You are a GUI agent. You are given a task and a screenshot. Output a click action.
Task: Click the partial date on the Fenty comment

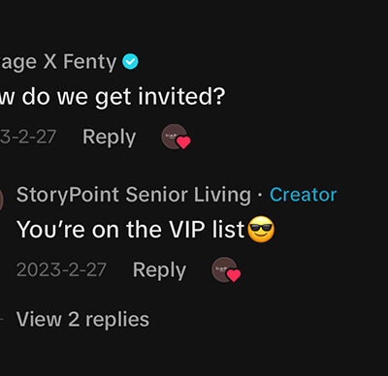pyautogui.click(x=28, y=137)
